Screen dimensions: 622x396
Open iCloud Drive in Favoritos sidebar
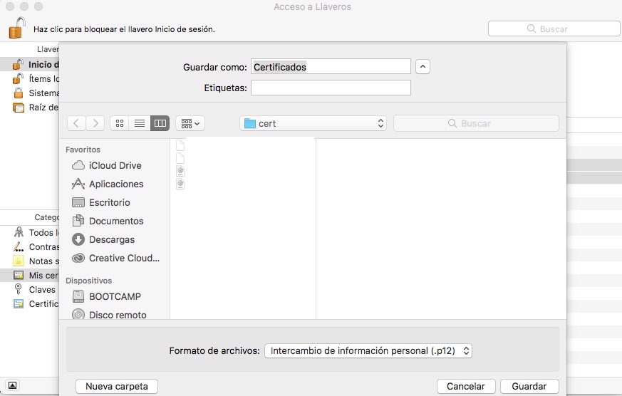click(115, 165)
